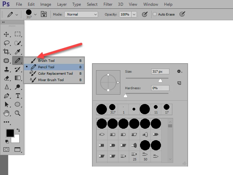Select the Move tool

(x=6, y=34)
